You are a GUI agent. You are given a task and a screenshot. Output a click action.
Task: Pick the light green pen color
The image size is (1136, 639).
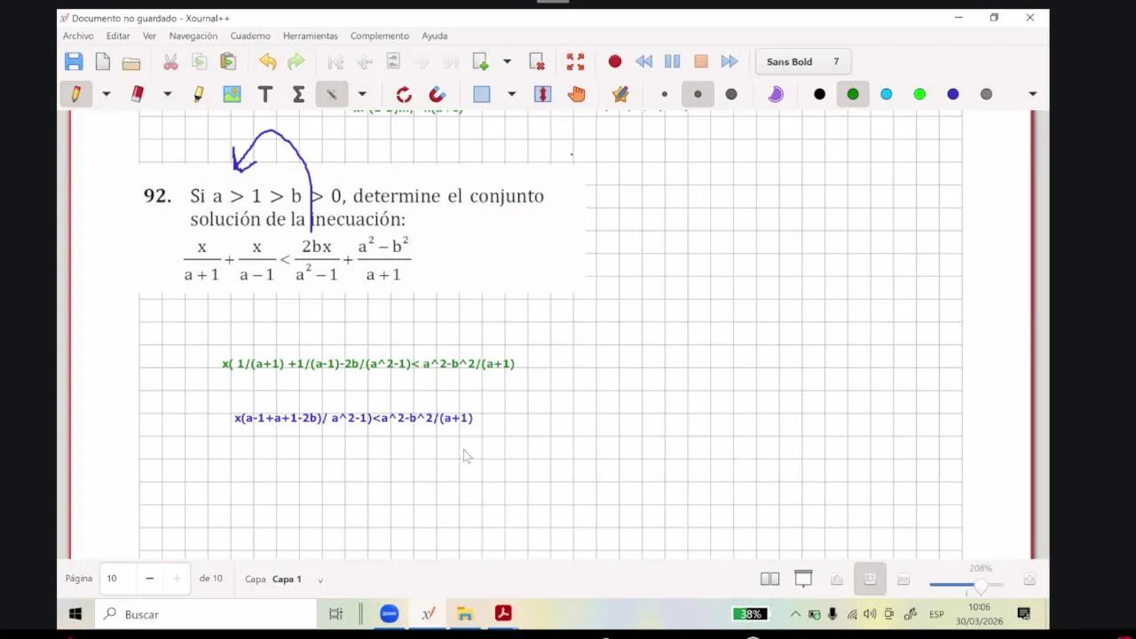click(x=919, y=94)
